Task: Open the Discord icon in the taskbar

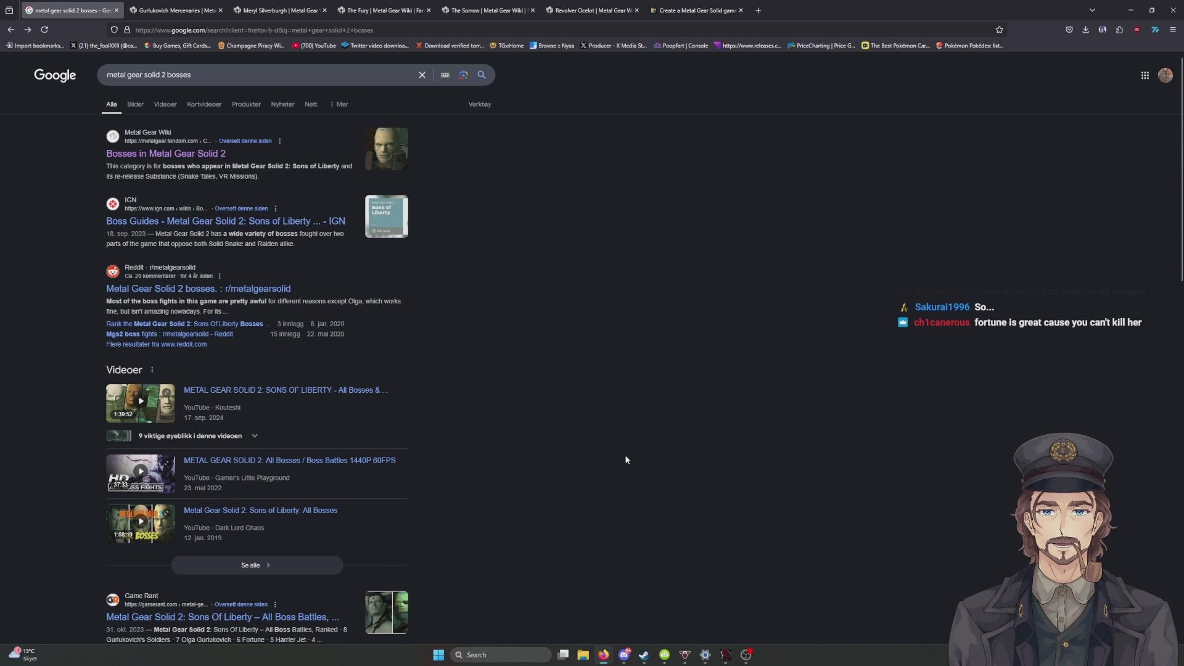Action: click(624, 655)
